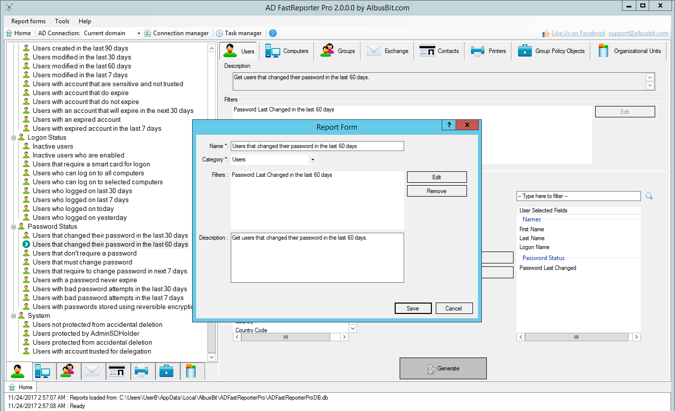Click the AD FastReporter app icon in the title bar
The width and height of the screenshot is (675, 411).
pos(9,7)
